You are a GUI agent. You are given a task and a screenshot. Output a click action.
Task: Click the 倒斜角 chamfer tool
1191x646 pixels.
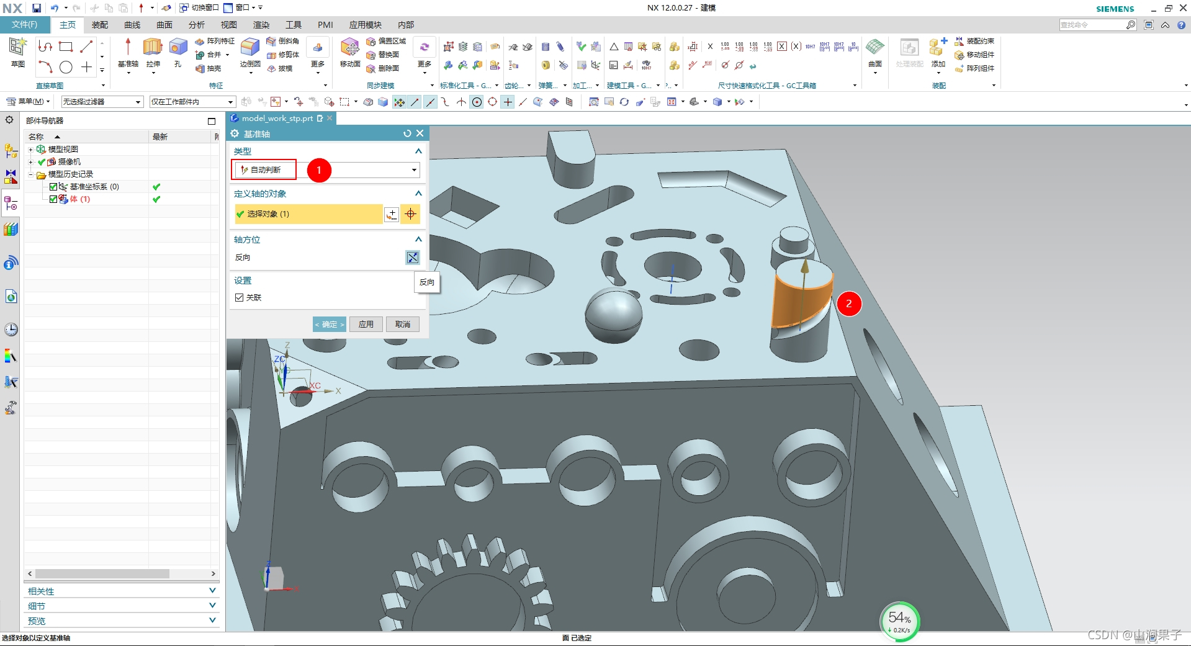[x=283, y=41]
